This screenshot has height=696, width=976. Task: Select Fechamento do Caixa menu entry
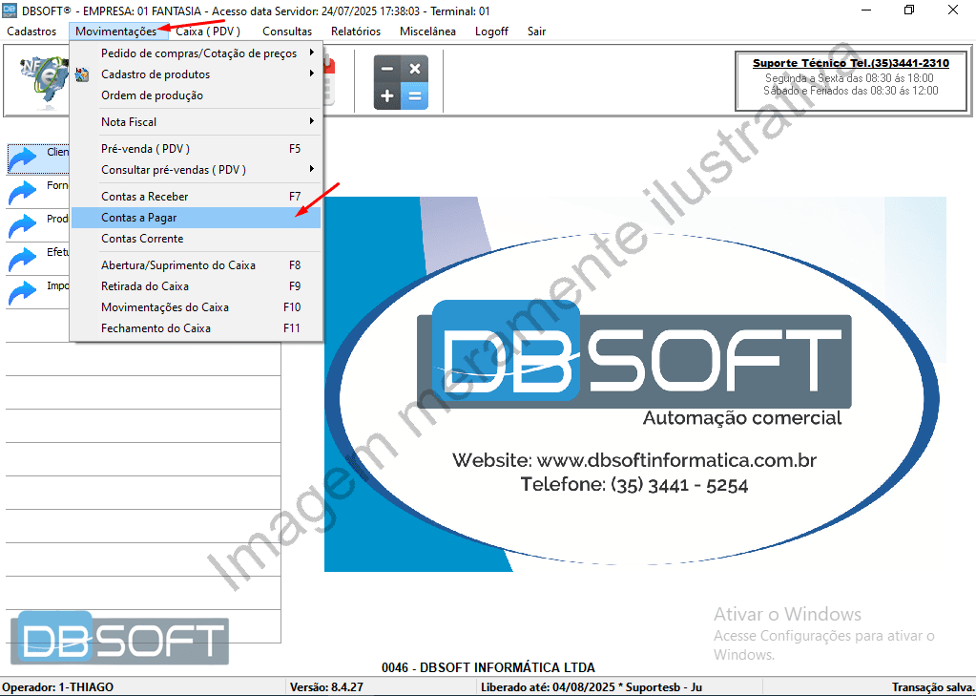click(x=156, y=328)
